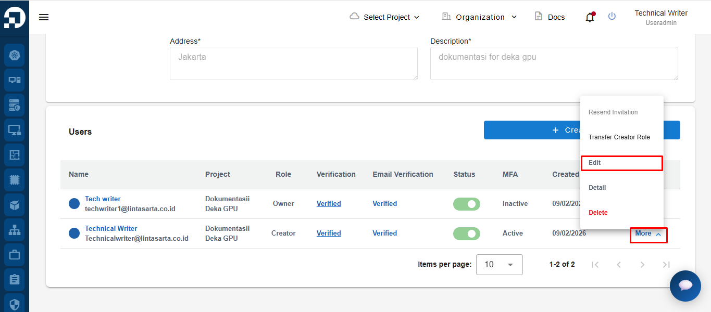Click Verified link in Tech writer row
Screen dimensions: 711x312
pyautogui.click(x=329, y=204)
